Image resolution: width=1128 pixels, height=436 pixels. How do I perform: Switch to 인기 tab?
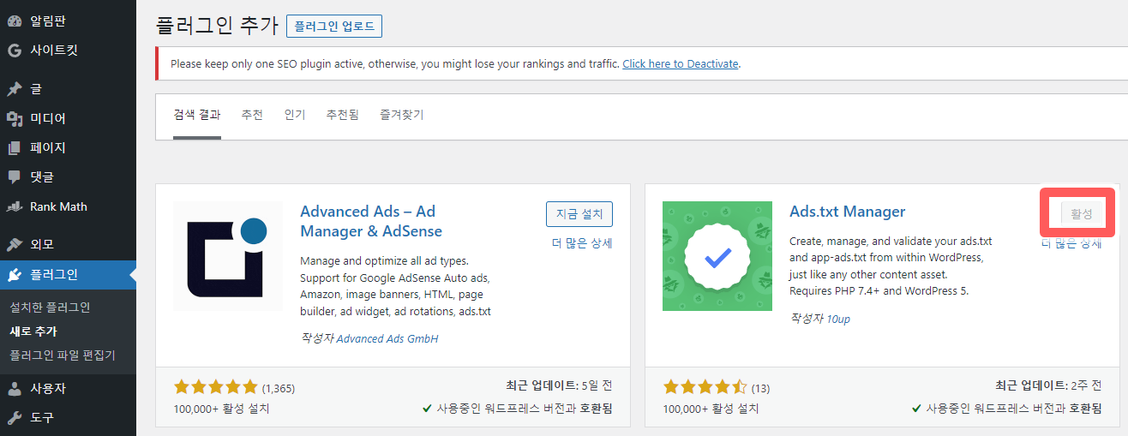click(295, 115)
